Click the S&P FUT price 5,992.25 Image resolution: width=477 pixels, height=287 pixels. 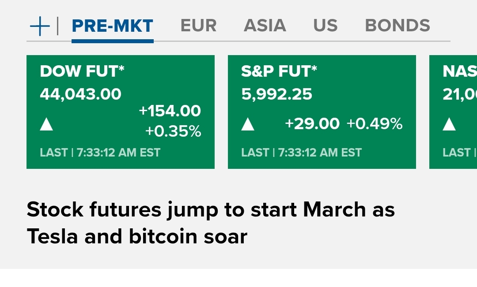pyautogui.click(x=276, y=94)
